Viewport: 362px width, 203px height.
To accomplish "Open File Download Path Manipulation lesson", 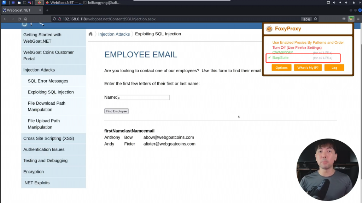I will point(54,106).
